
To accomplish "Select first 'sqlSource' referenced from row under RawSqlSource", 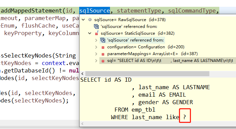I will [129, 27].
